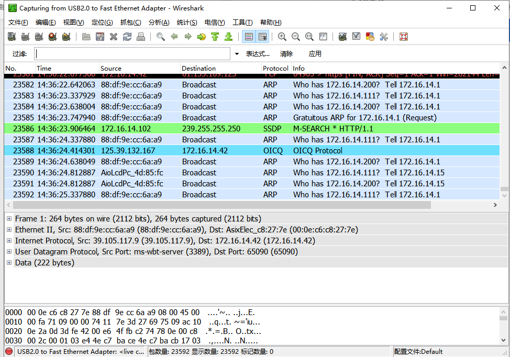Expand the Data (222 bytes) node

[9, 263]
